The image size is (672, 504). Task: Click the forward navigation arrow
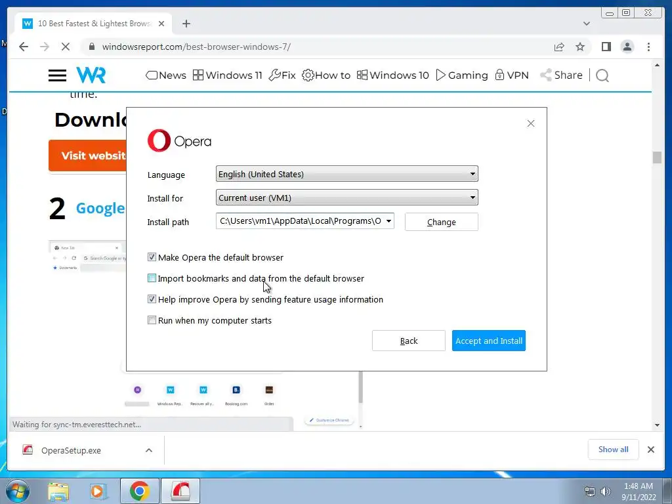(45, 47)
